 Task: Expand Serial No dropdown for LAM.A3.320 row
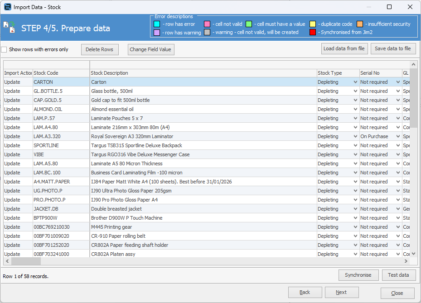click(398, 137)
